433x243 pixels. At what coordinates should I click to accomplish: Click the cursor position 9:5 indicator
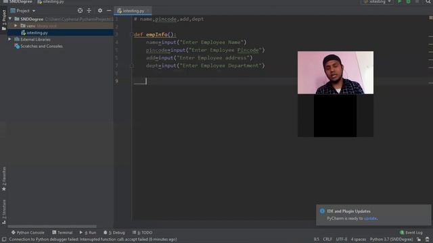317,240
